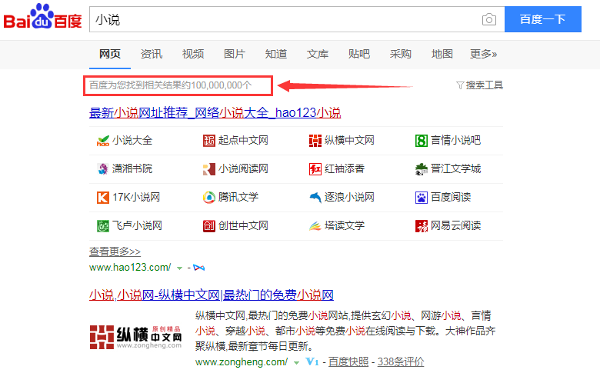
Task: Click the 百度阅读 paw icon
Action: coord(422,198)
